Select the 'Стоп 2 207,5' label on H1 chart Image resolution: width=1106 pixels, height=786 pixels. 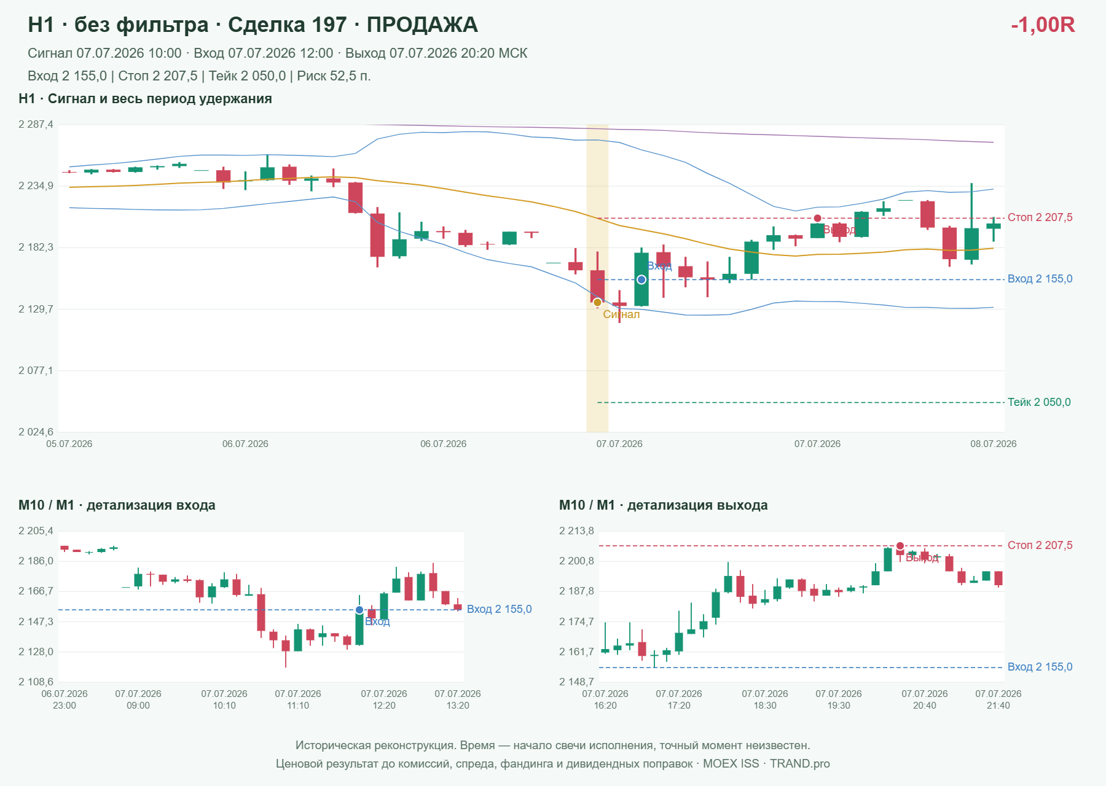click(x=1040, y=217)
